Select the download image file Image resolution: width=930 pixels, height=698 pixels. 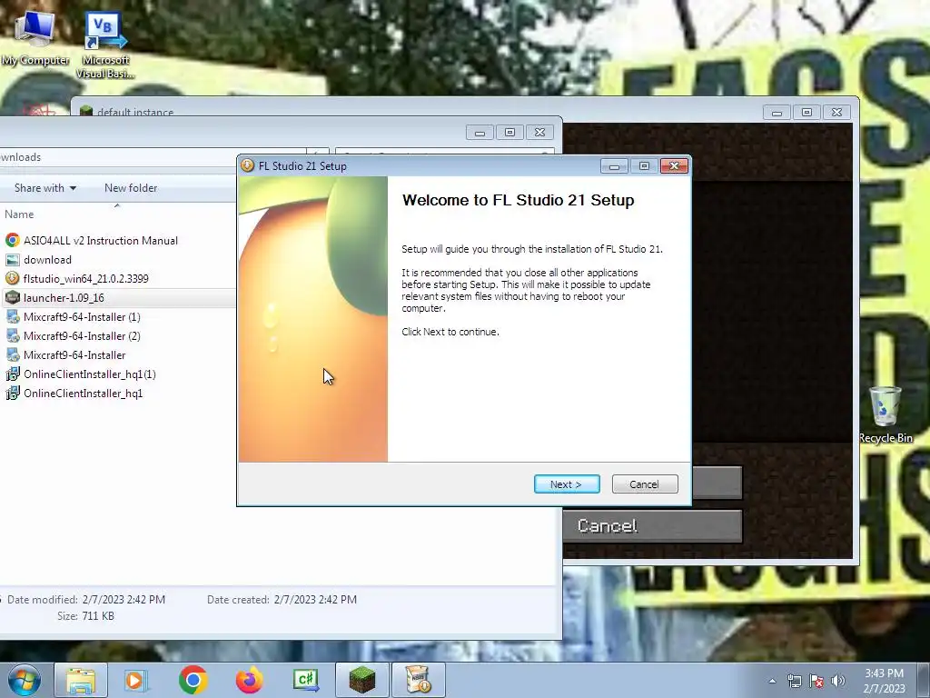47,259
